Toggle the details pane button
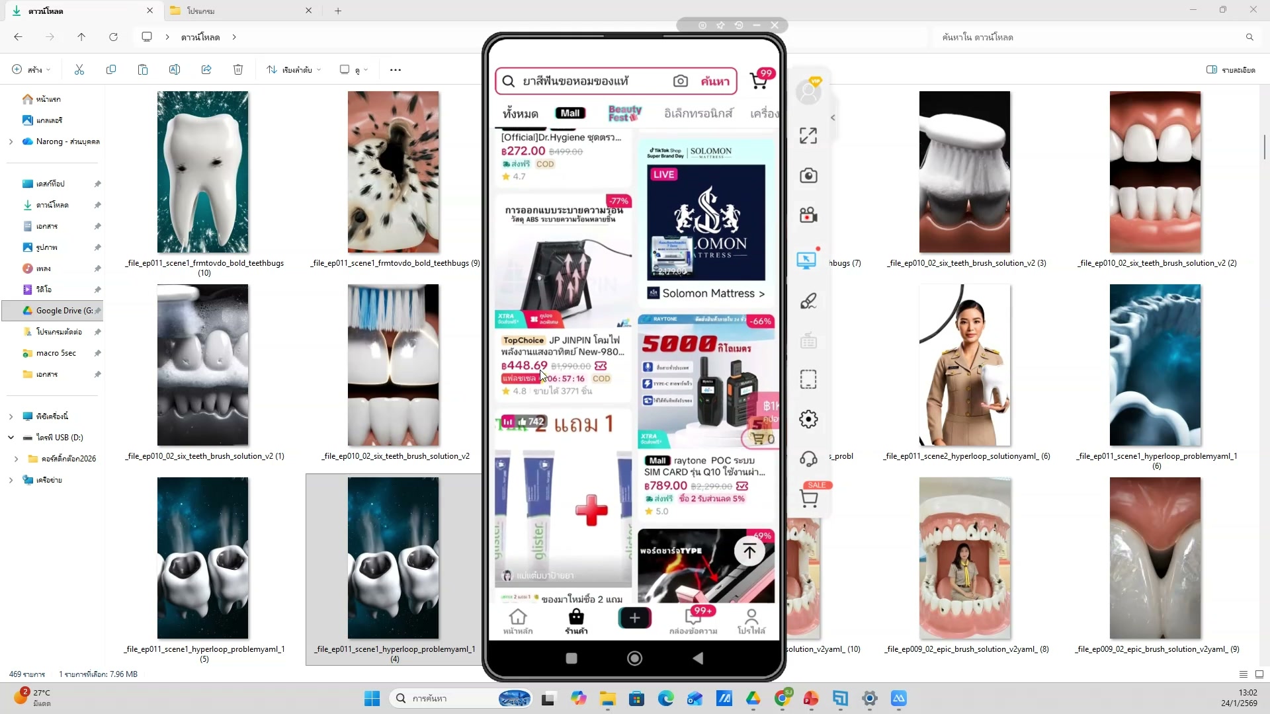Viewport: 1270px width, 714px height. tap(1230, 69)
